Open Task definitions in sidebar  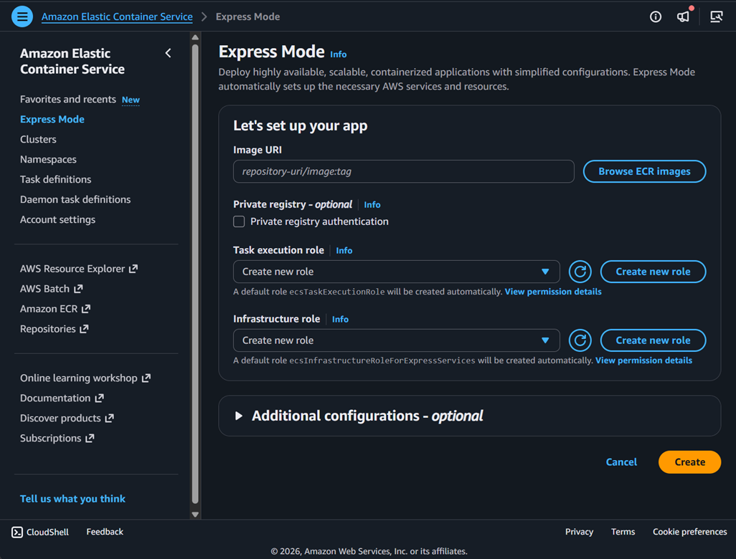pyautogui.click(x=55, y=180)
